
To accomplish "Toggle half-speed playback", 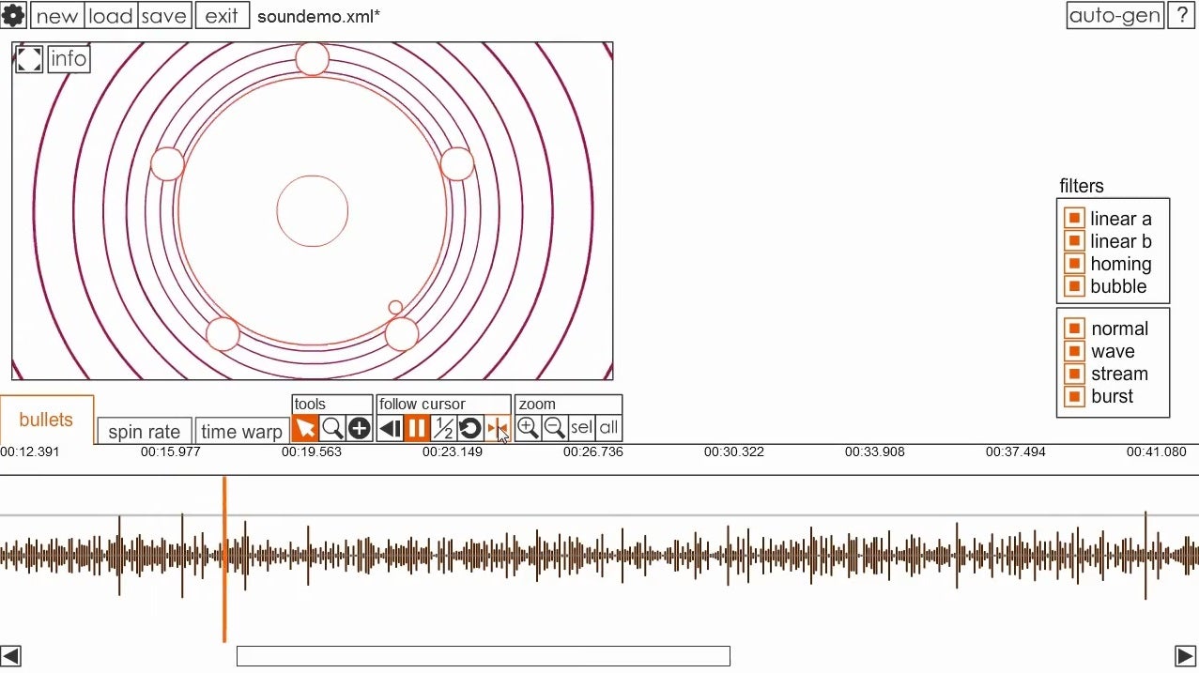I will [x=443, y=429].
